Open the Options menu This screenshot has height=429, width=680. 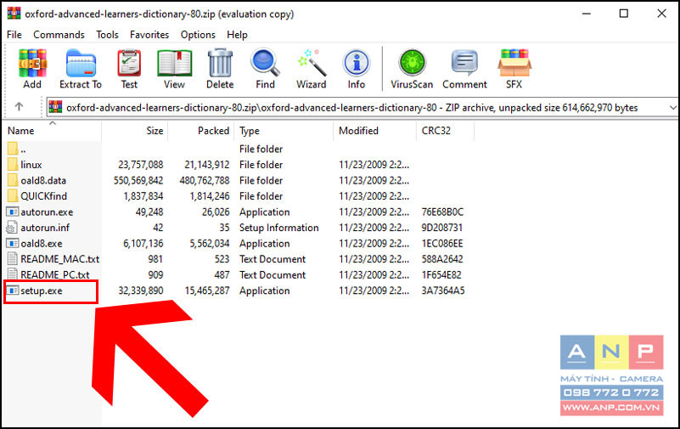point(198,35)
